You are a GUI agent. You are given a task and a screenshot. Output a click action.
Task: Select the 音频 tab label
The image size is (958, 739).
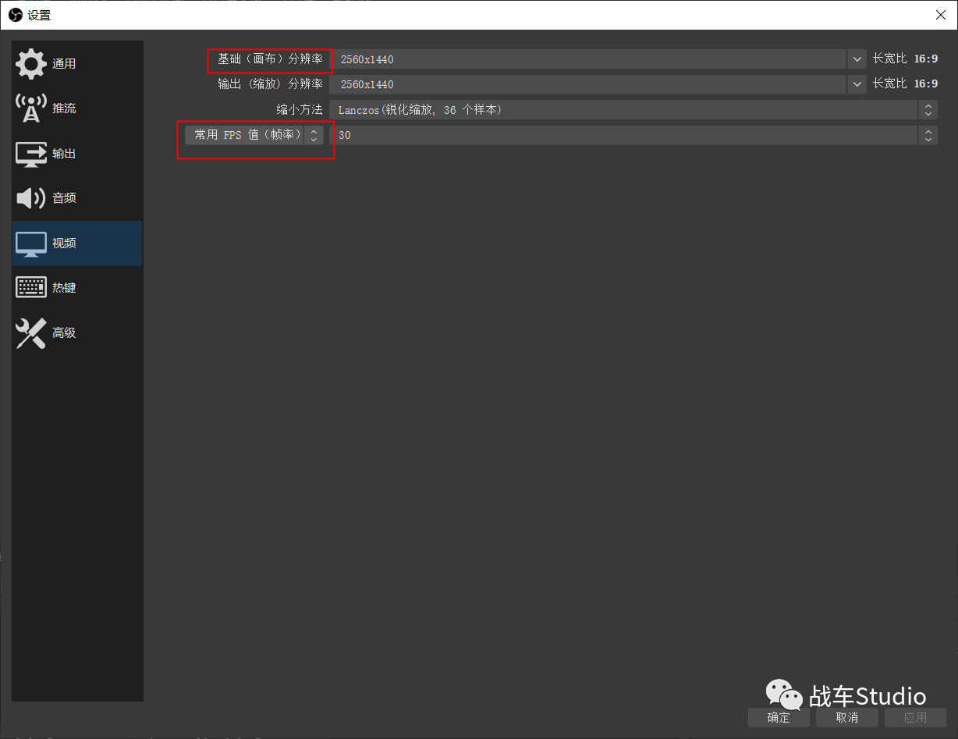point(64,198)
